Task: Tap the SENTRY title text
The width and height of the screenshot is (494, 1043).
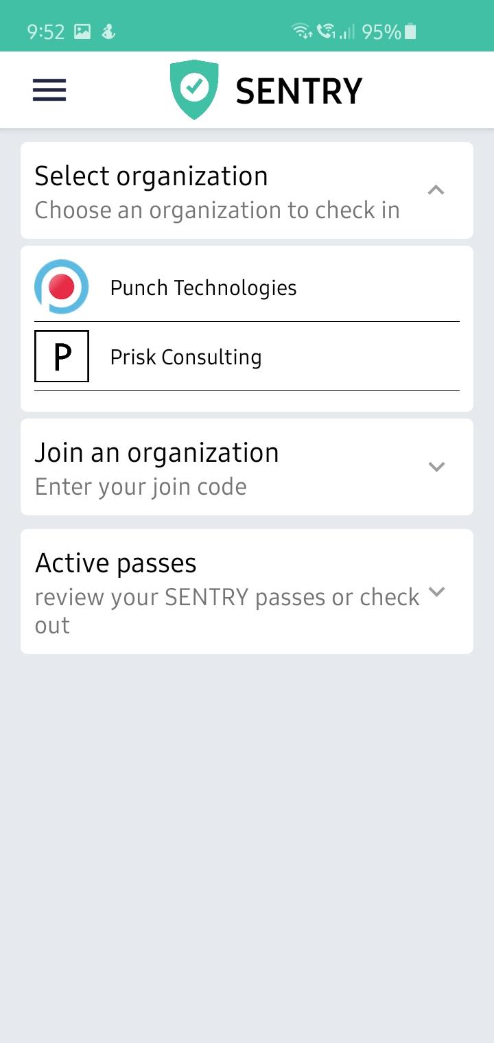Action: [x=299, y=91]
